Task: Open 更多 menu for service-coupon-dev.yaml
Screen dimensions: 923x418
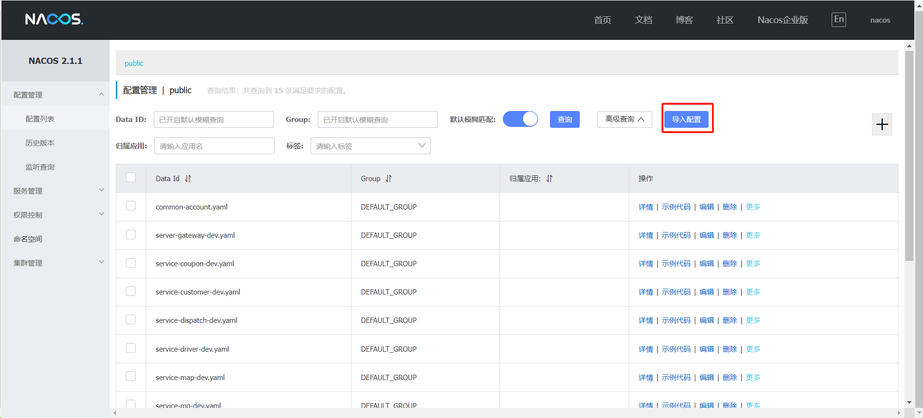Action: coord(753,264)
